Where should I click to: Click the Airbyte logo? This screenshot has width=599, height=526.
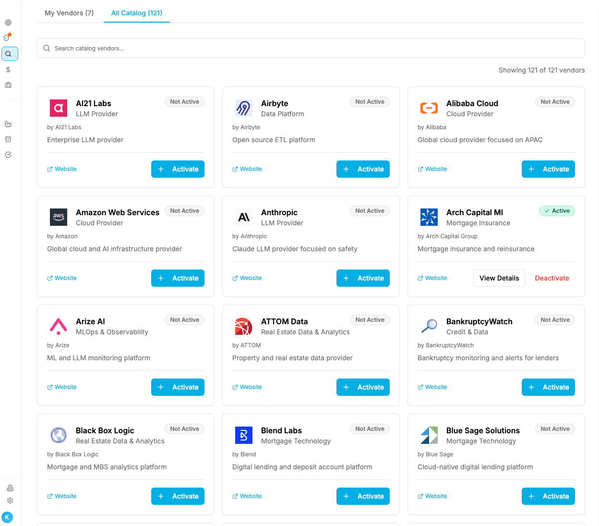[x=244, y=108]
